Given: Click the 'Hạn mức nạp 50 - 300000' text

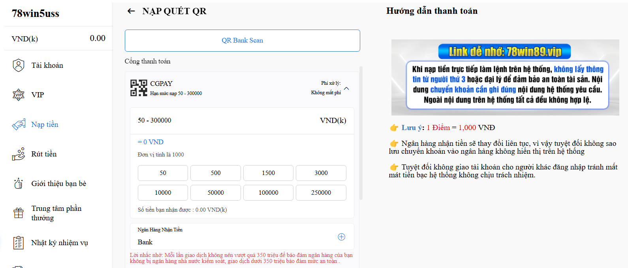Looking at the screenshot, I should [x=176, y=93].
